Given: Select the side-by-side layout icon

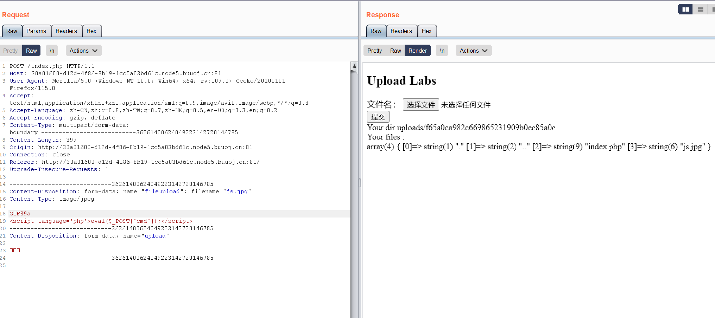Looking at the screenshot, I should tap(685, 9).
